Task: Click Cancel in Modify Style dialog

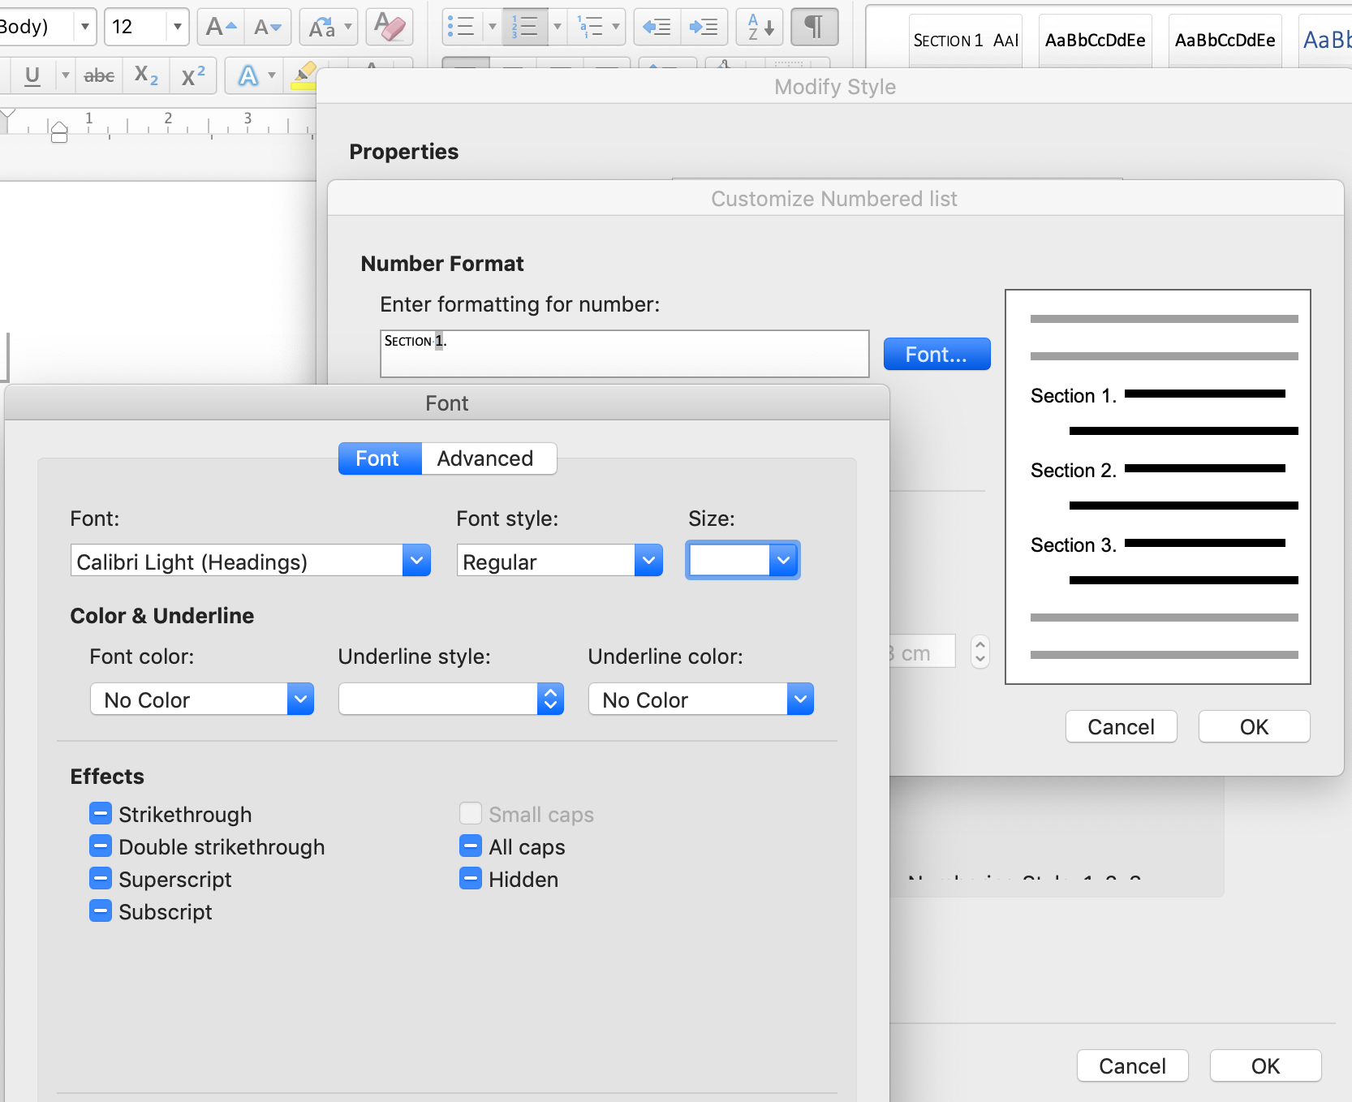Action: coord(1132,1065)
